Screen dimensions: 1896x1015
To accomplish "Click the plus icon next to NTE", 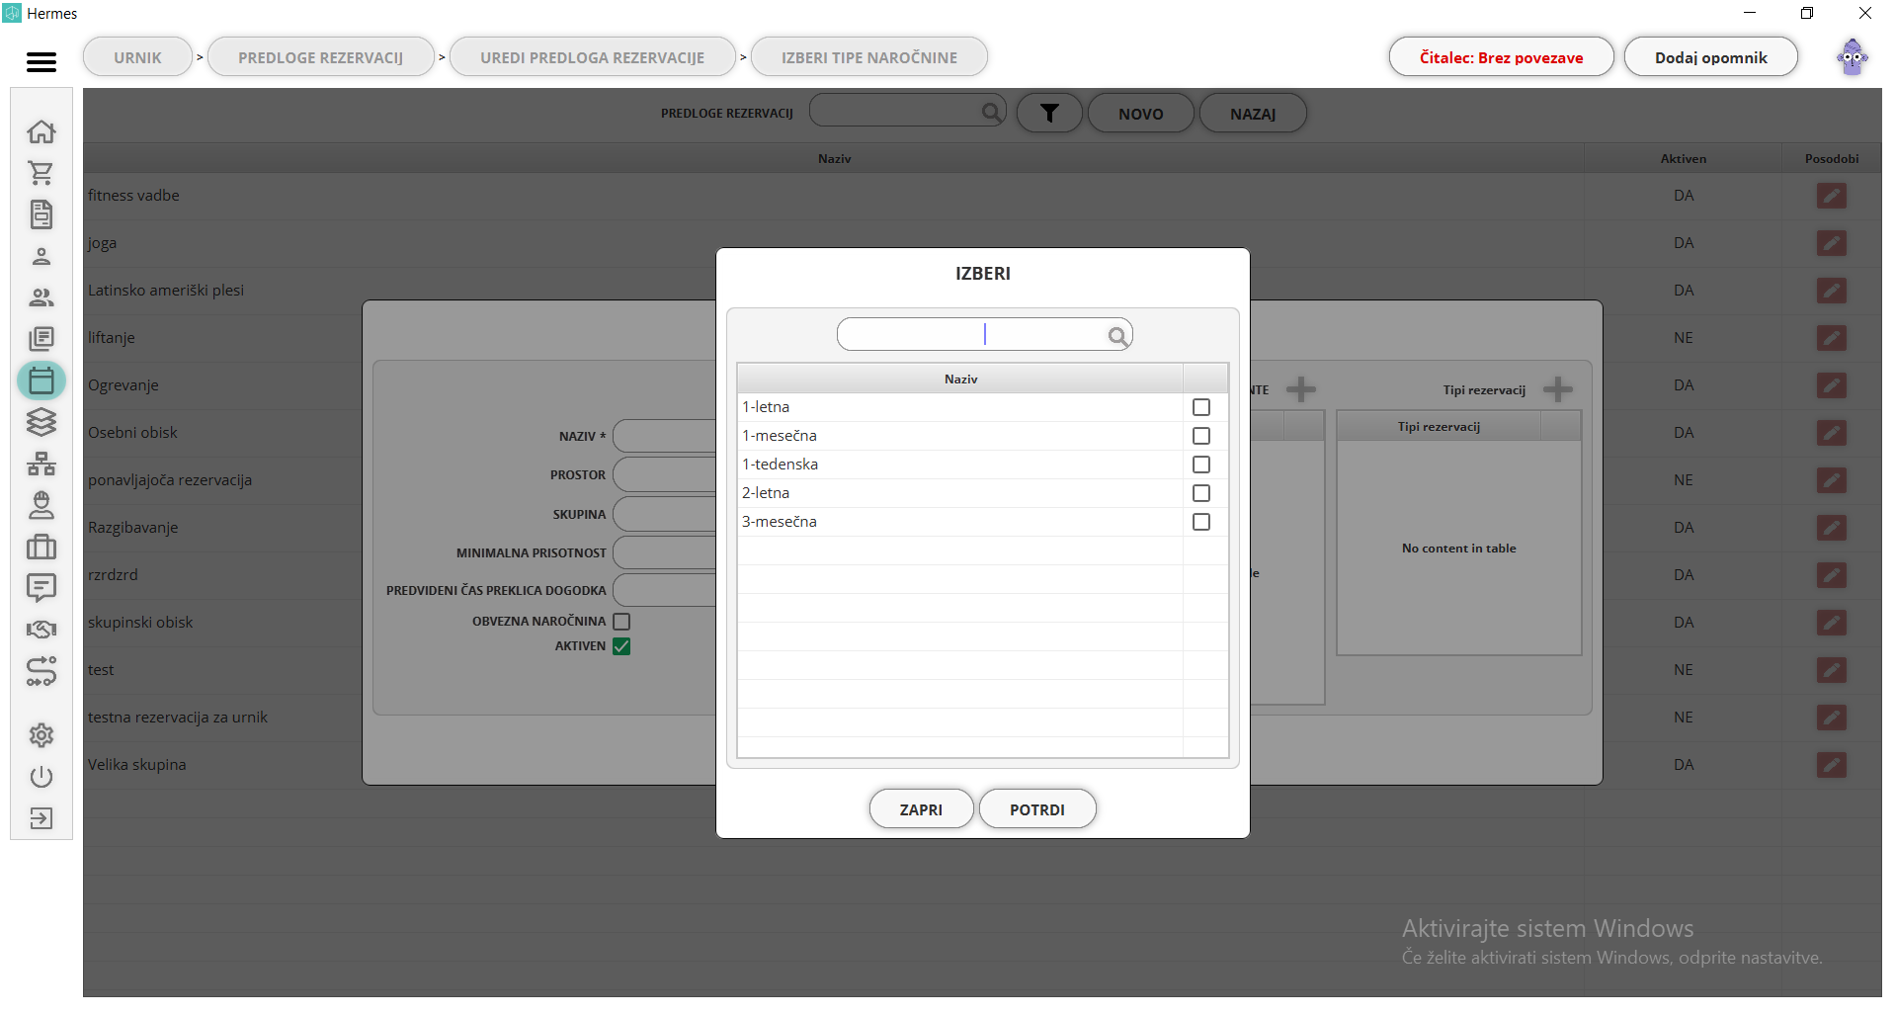I will (x=1301, y=389).
